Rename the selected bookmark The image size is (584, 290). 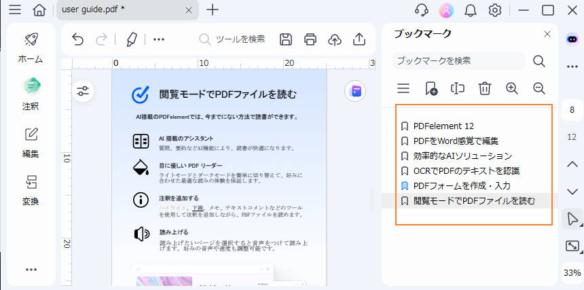(458, 88)
